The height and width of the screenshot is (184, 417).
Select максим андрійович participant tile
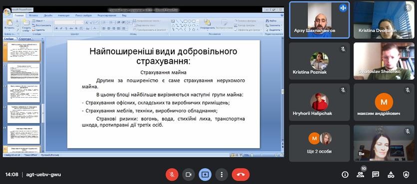pos(384,102)
